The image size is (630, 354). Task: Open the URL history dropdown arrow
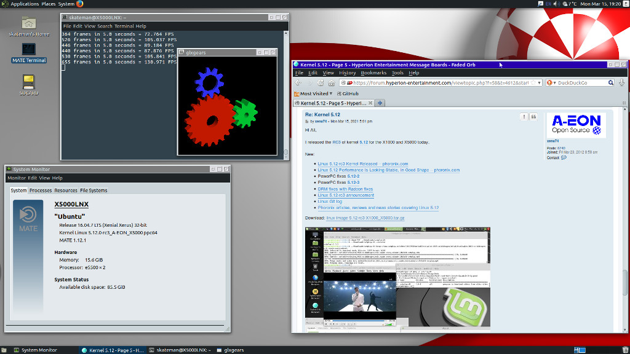[539, 83]
